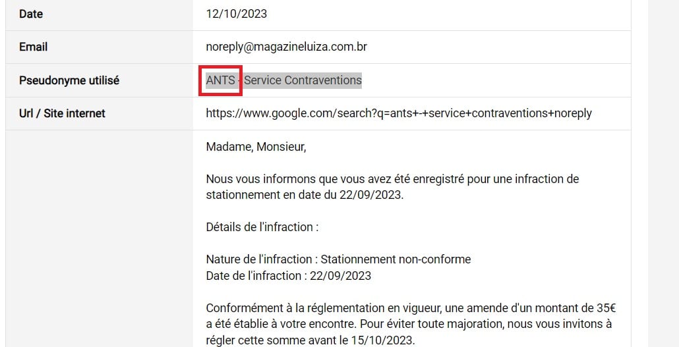The width and height of the screenshot is (679, 347).
Task: Click the noreply@magazineluiza.com.br email address
Action: (286, 47)
